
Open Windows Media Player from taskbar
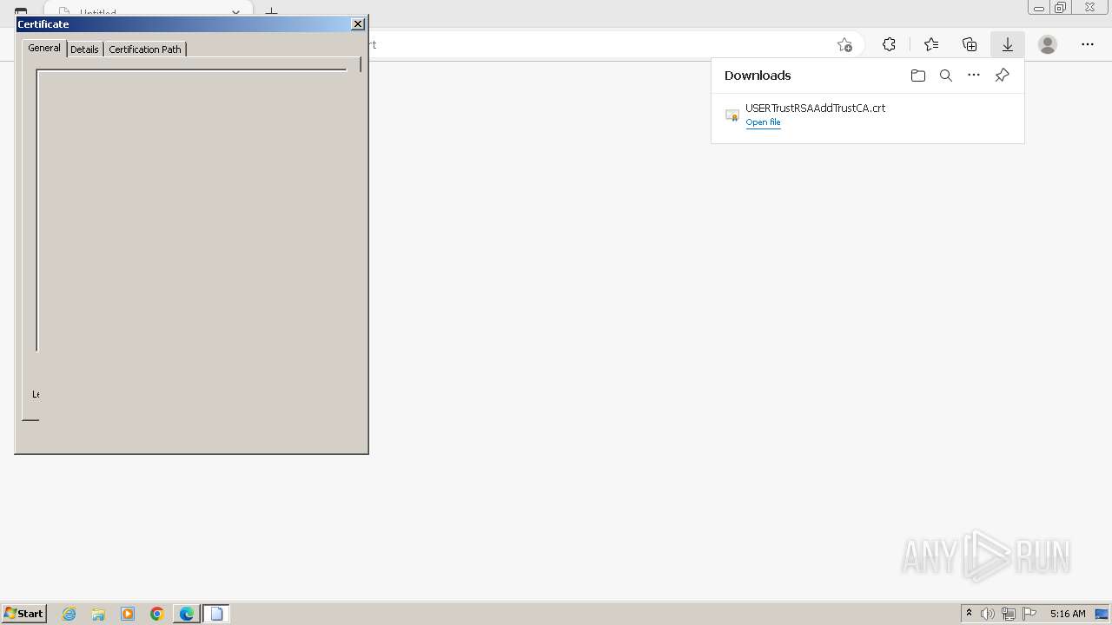pyautogui.click(x=128, y=614)
